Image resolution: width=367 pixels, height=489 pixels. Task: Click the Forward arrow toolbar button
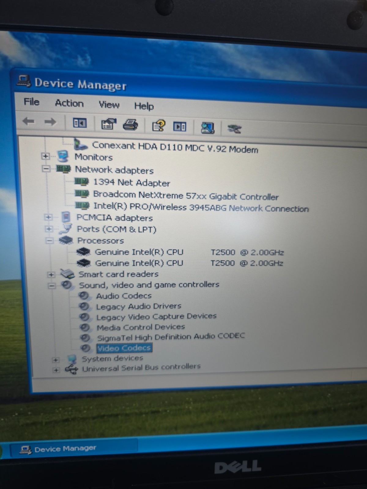click(50, 122)
